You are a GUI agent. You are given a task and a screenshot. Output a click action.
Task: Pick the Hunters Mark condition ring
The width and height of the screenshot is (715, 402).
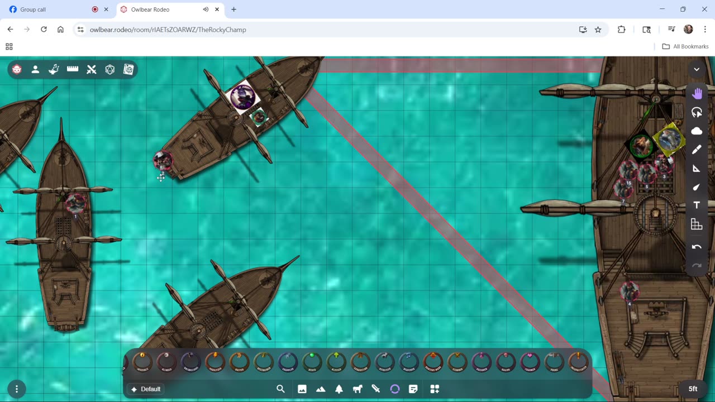433,362
